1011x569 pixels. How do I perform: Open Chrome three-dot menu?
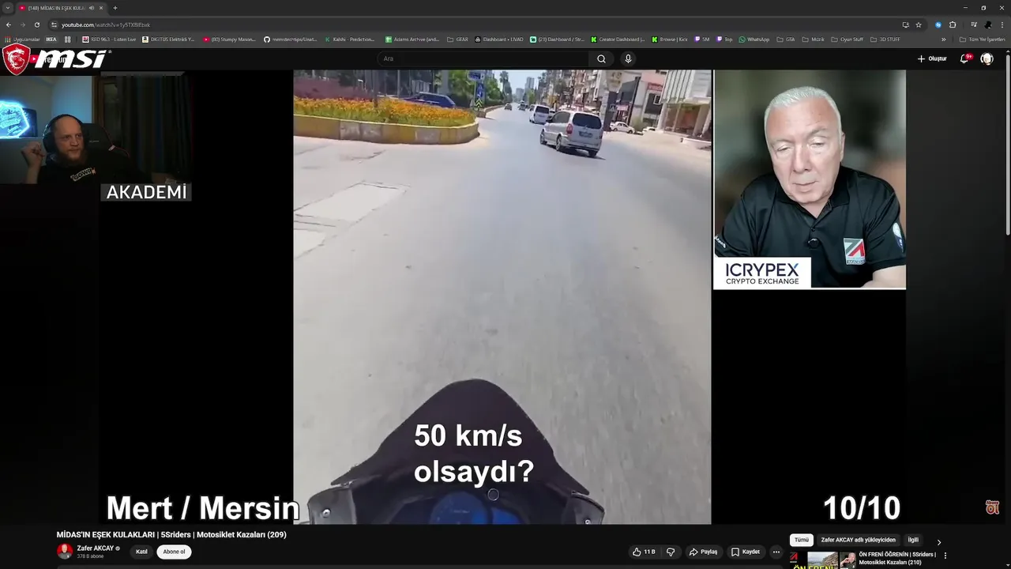pyautogui.click(x=1002, y=24)
